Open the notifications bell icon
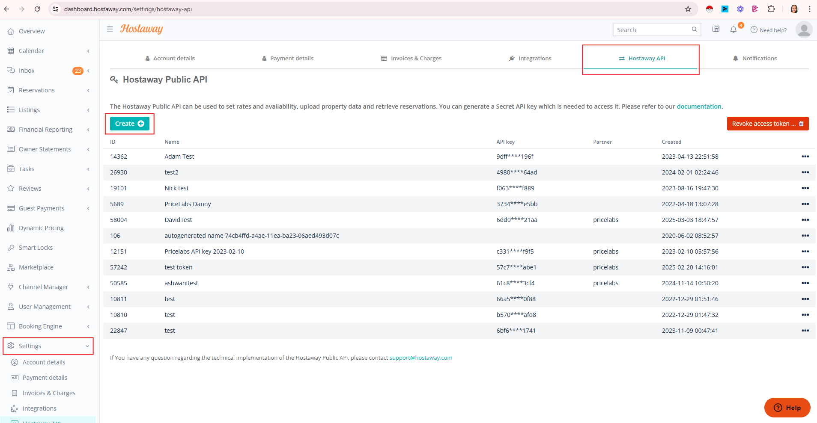This screenshot has width=817, height=423. click(x=734, y=30)
